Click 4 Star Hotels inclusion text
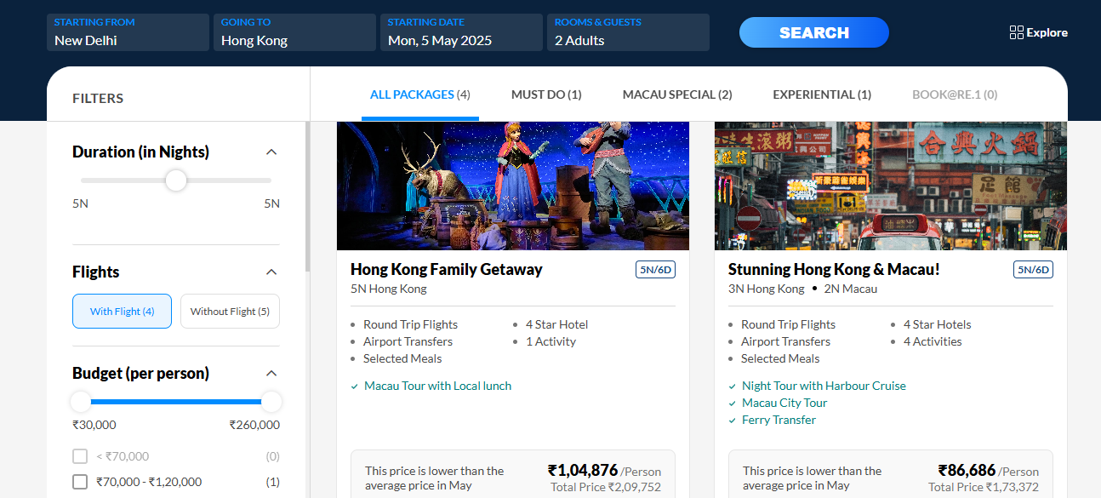This screenshot has height=498, width=1101. (x=937, y=324)
